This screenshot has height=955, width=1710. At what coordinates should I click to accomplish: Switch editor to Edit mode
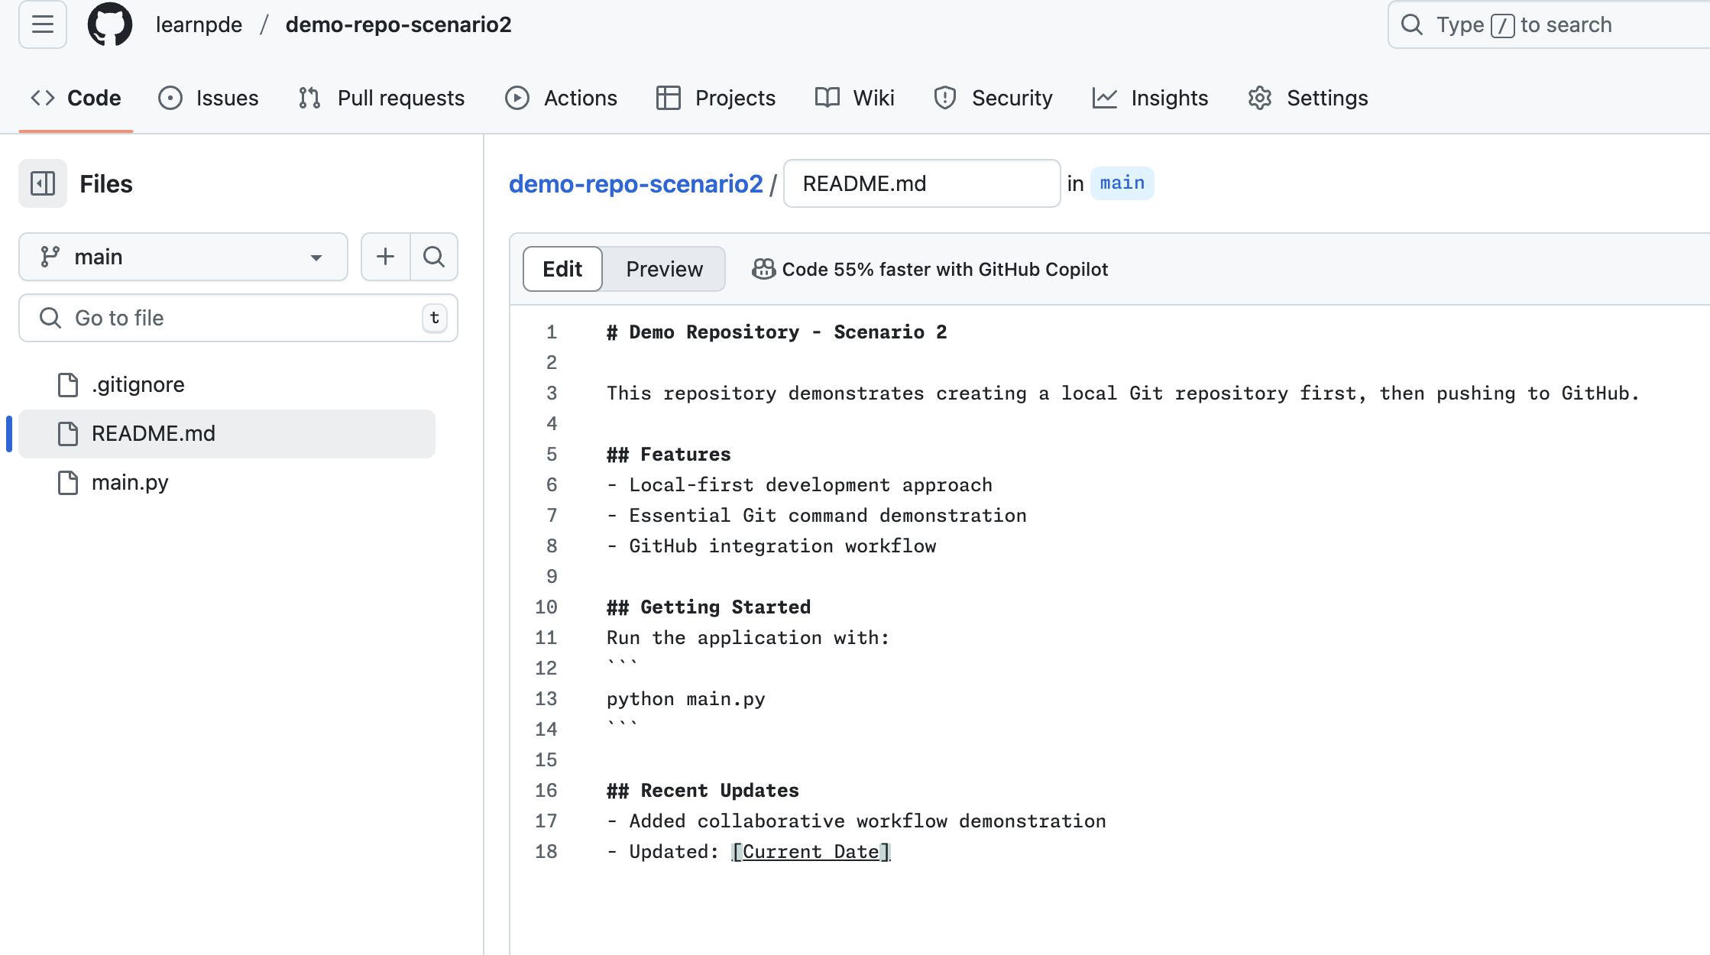pyautogui.click(x=562, y=269)
